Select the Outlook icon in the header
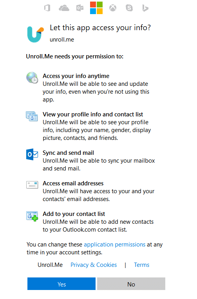 point(80,8)
